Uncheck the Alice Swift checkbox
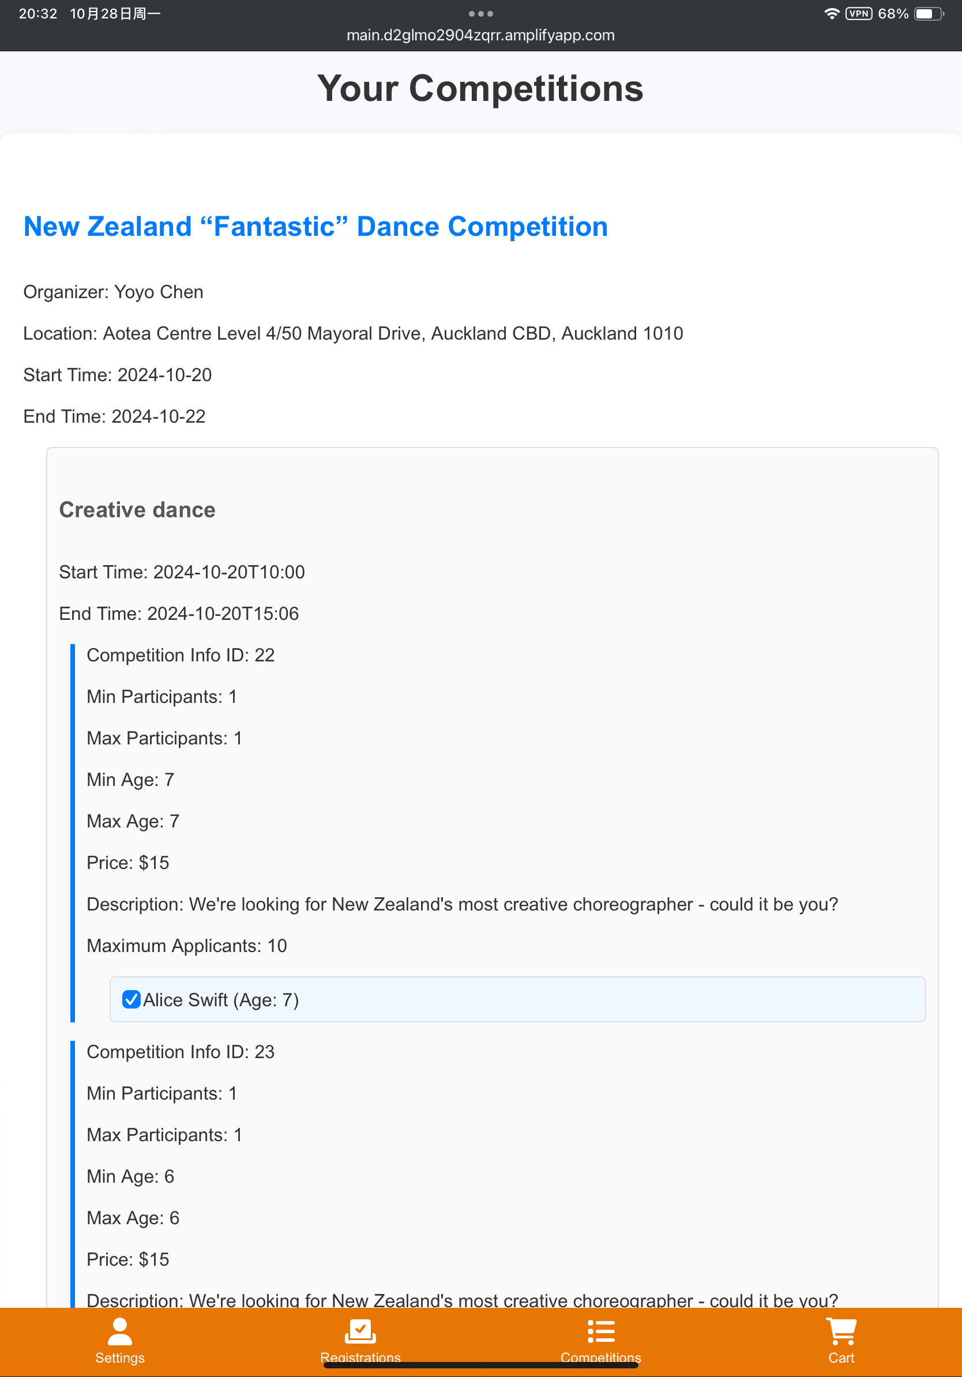The image size is (962, 1377). 131,999
